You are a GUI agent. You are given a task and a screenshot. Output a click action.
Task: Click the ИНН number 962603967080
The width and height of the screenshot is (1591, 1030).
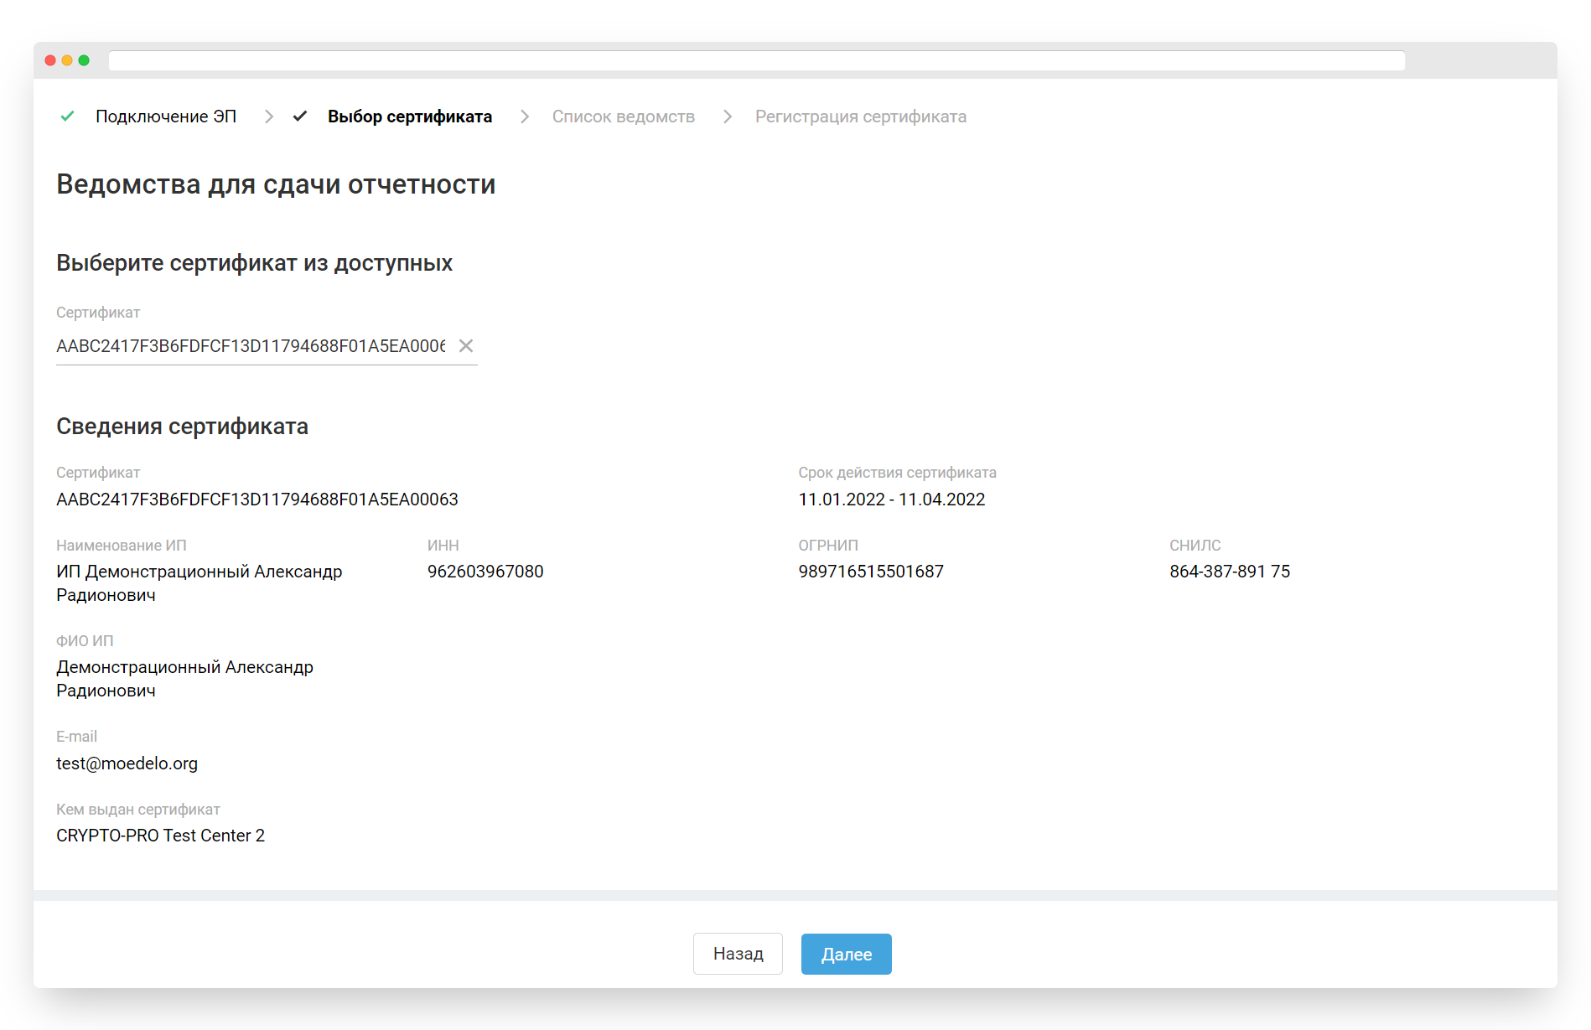pos(485,572)
